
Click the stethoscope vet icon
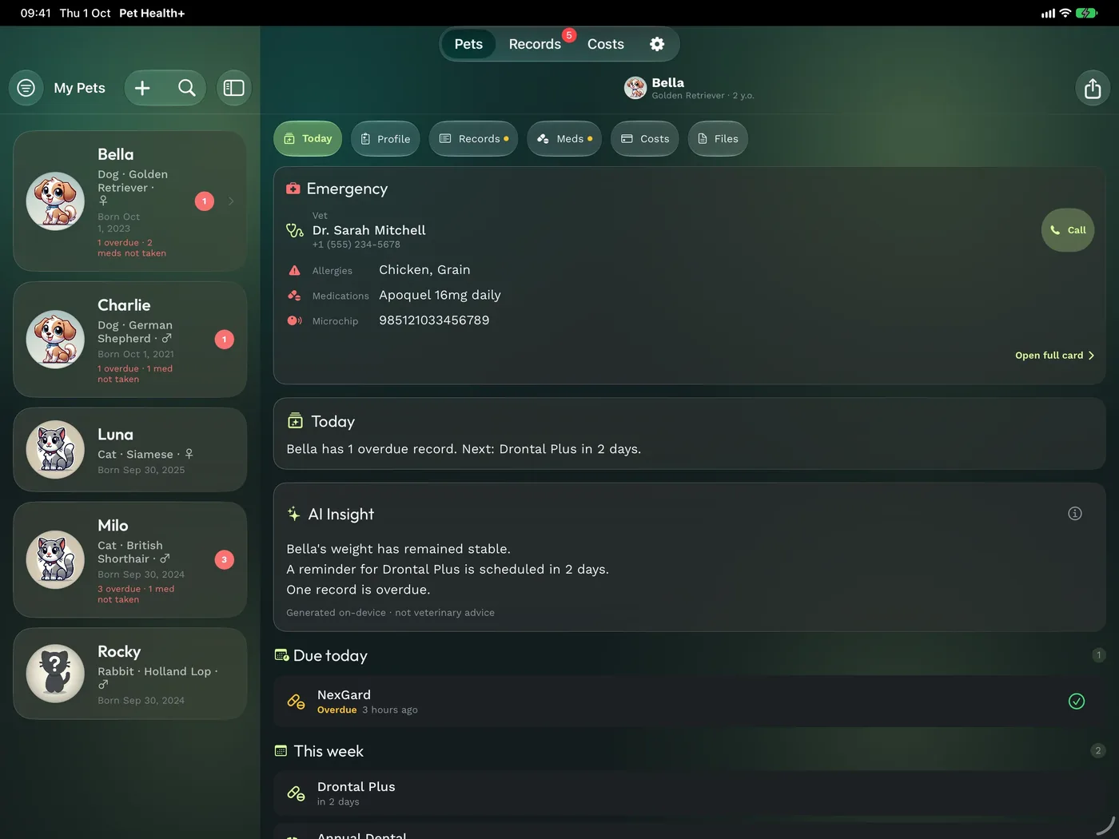click(295, 230)
